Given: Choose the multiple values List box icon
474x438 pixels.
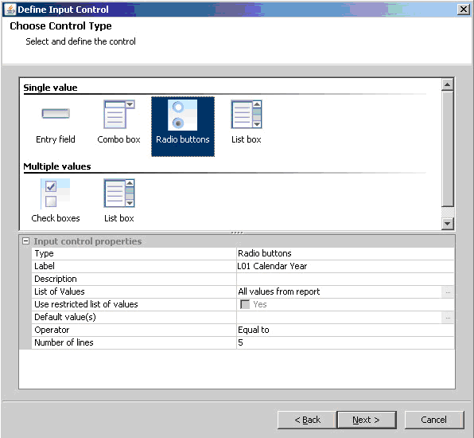Looking at the screenshot, I should click(x=119, y=194).
